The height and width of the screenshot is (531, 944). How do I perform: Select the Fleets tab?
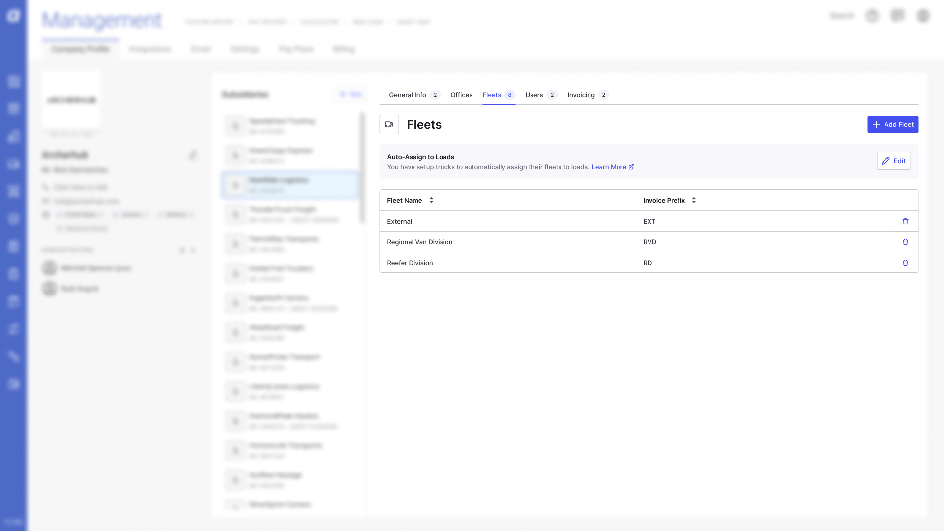click(499, 95)
